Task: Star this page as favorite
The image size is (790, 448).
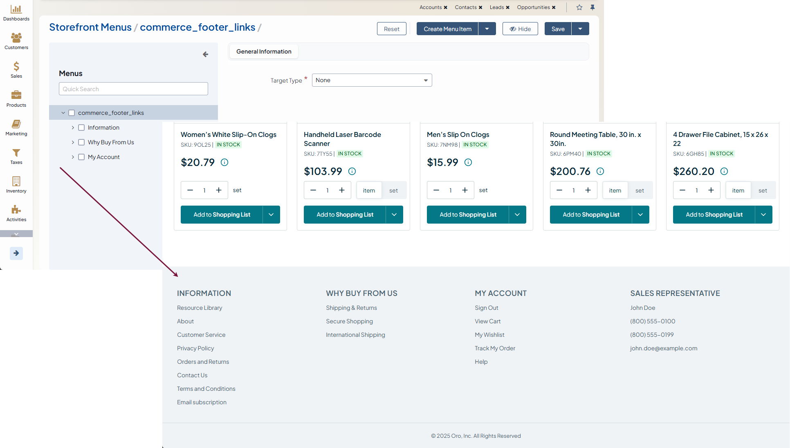Action: click(579, 7)
